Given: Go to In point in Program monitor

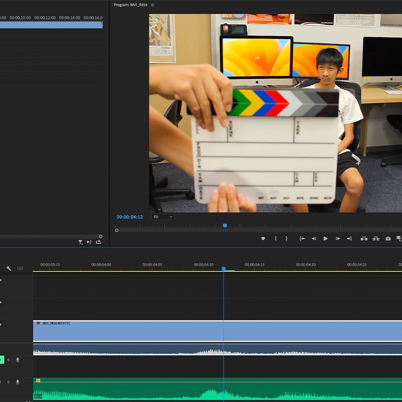Looking at the screenshot, I should click(302, 239).
